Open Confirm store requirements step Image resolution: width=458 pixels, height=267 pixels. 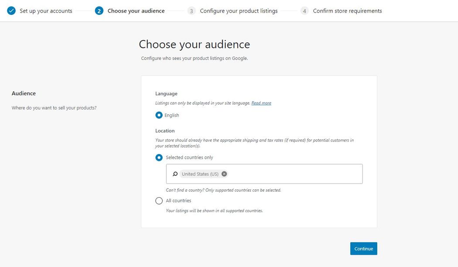point(347,11)
